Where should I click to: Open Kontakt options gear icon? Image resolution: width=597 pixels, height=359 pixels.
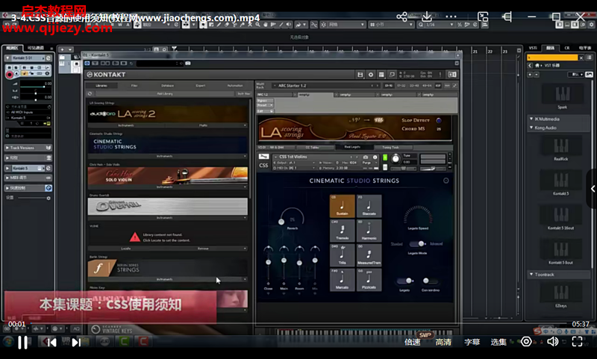(x=371, y=75)
